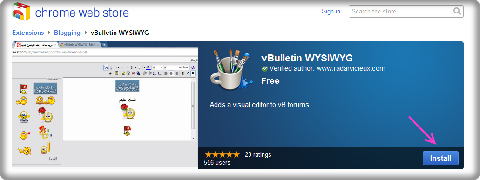Click the smiley icon in the editor toolbar
The image size is (480, 180).
click(139, 67)
